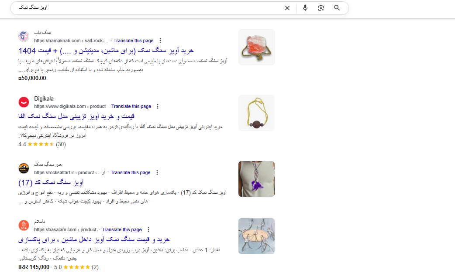455x273 pixels.
Task: Clear the search box with the X icon
Action: 287,8
